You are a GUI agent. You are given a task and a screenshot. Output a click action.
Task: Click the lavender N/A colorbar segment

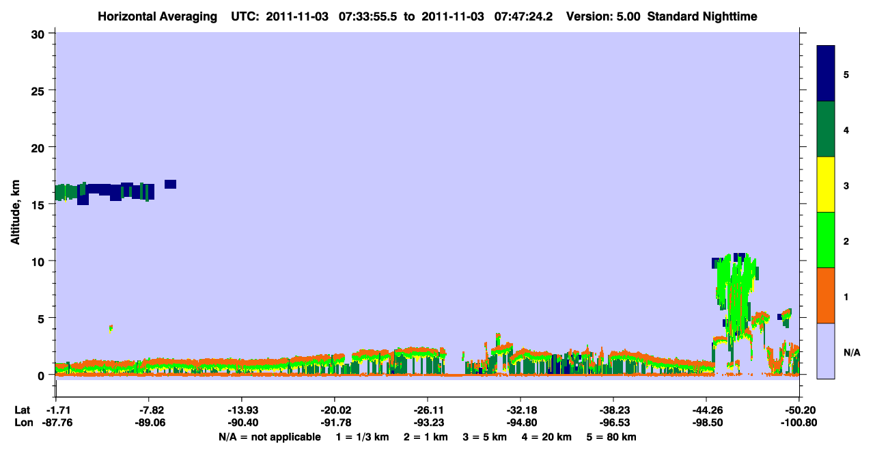click(x=826, y=351)
